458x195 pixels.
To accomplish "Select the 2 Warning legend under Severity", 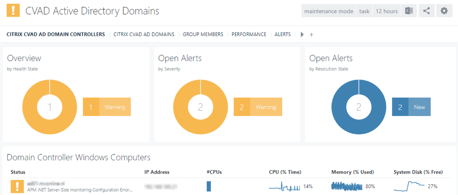I will [x=258, y=107].
